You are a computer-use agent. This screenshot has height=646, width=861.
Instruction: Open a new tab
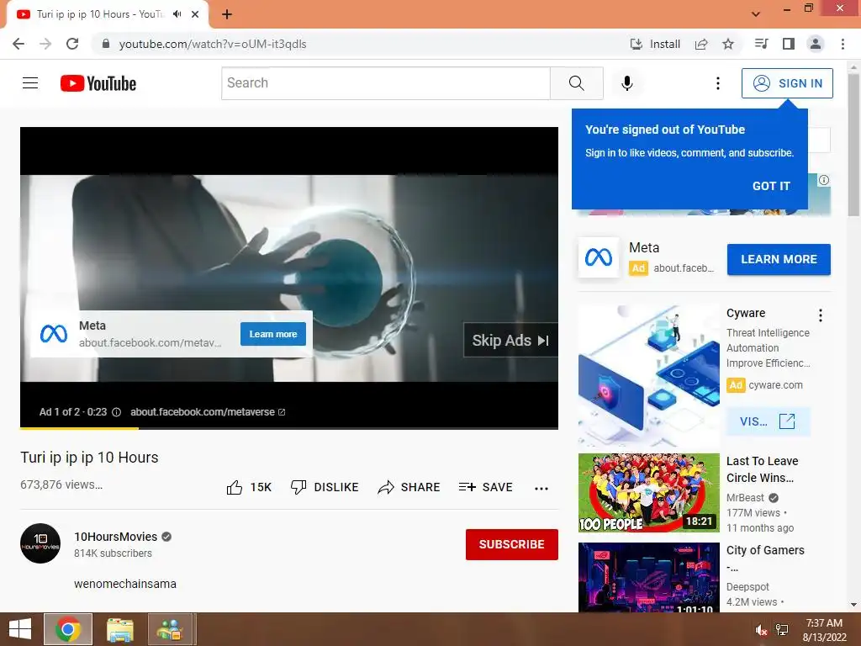(x=227, y=14)
